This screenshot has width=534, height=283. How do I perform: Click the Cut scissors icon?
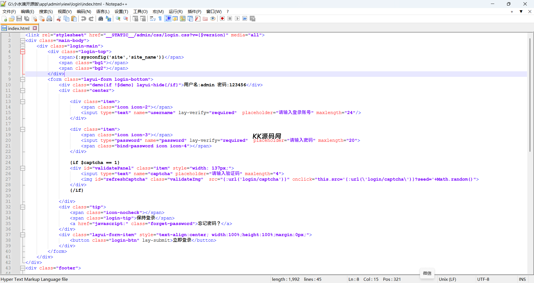pos(59,19)
